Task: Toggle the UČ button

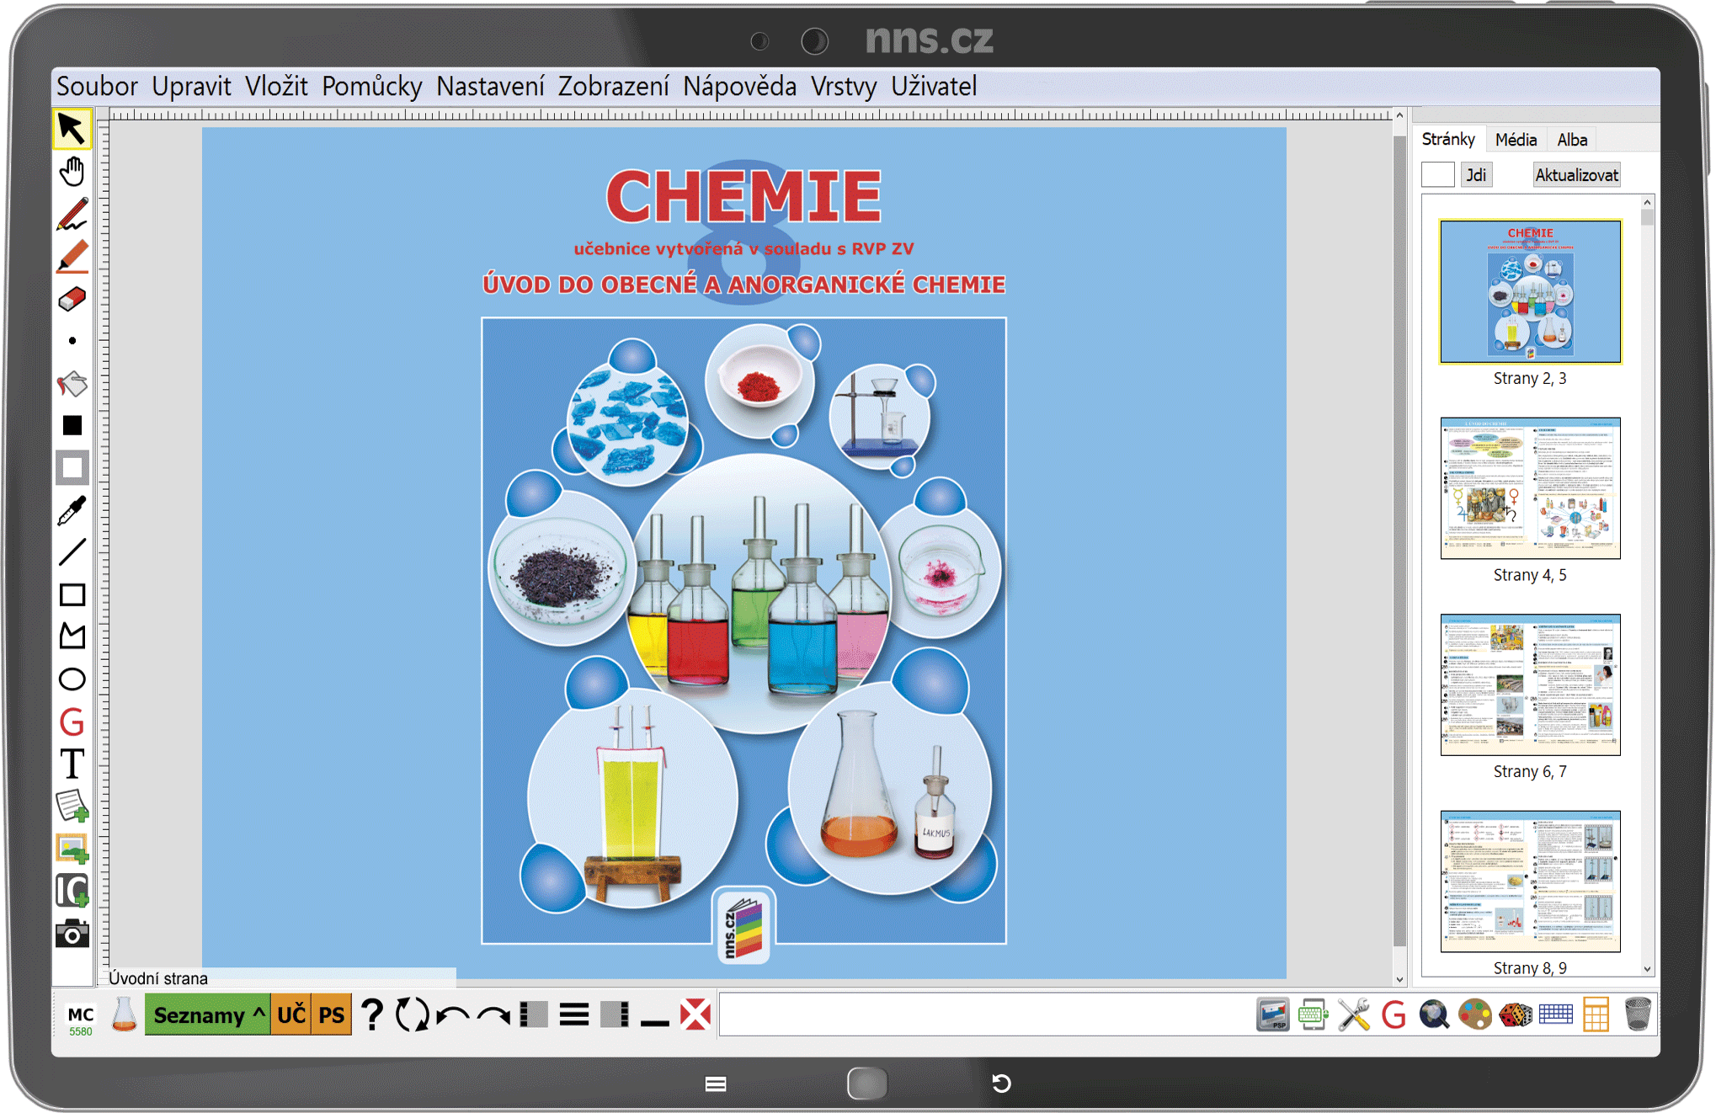Action: point(291,1015)
